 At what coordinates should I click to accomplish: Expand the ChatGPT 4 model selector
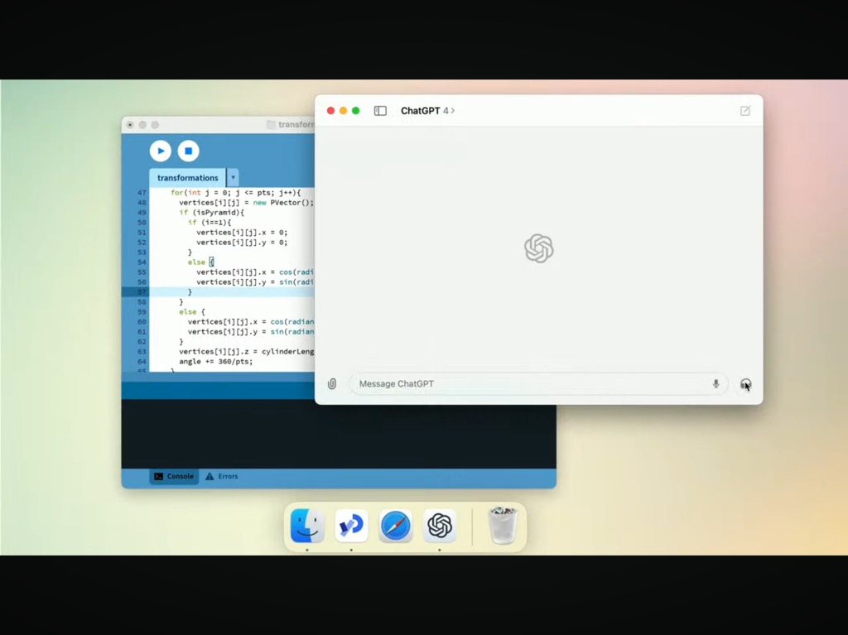tap(427, 111)
